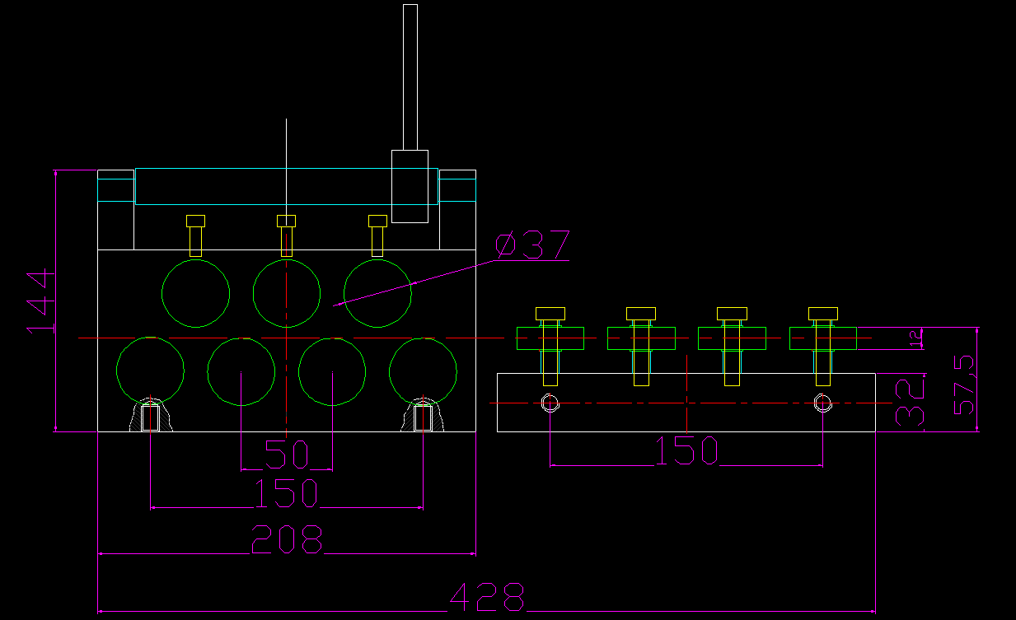The image size is (1016, 620).
Task: Select the 208 width dimension text
Action: coord(287,539)
